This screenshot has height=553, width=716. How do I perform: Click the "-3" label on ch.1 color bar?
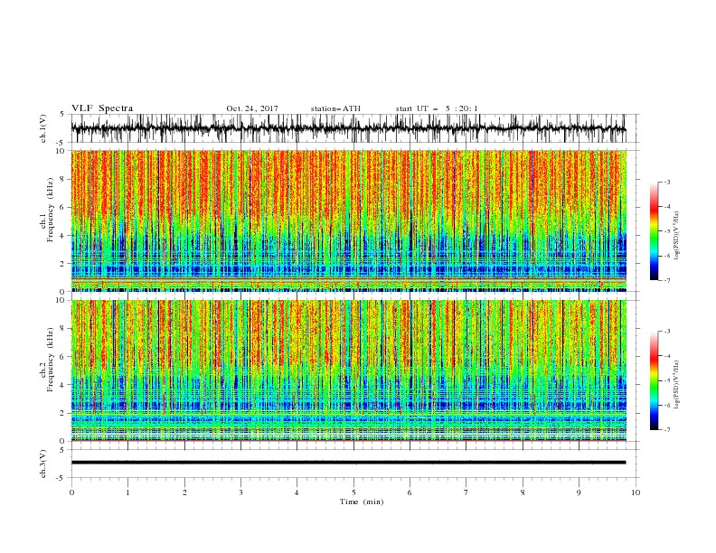point(667,182)
